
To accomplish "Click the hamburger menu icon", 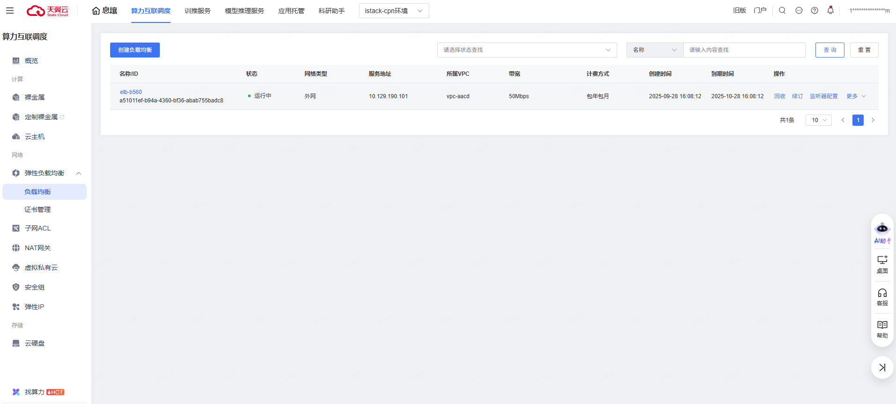I will point(10,11).
